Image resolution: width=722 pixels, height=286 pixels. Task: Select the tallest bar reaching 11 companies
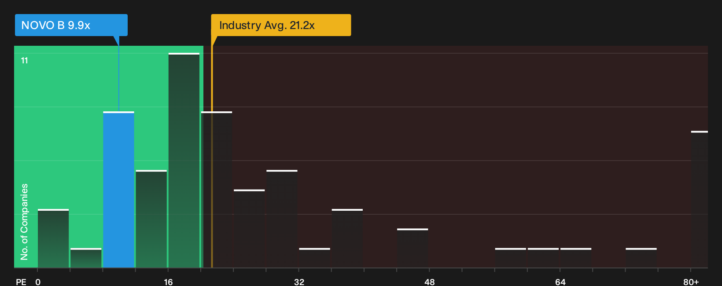[x=184, y=160]
